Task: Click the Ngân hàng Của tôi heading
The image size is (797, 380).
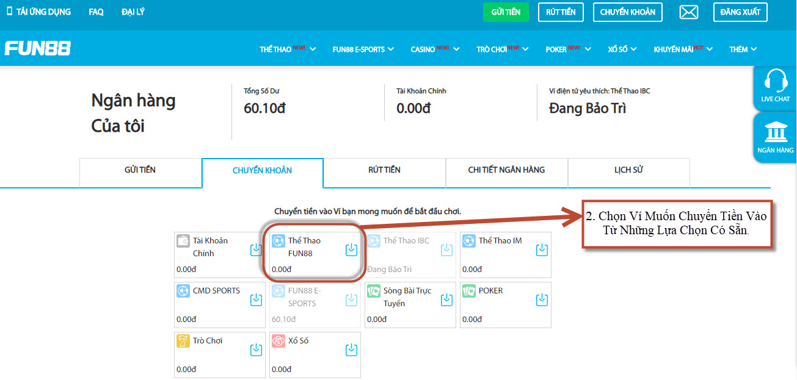Action: point(133,113)
